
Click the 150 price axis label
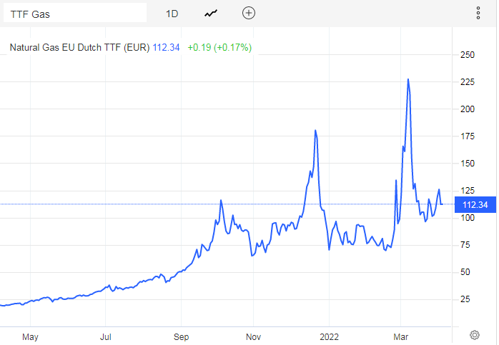tap(467, 164)
